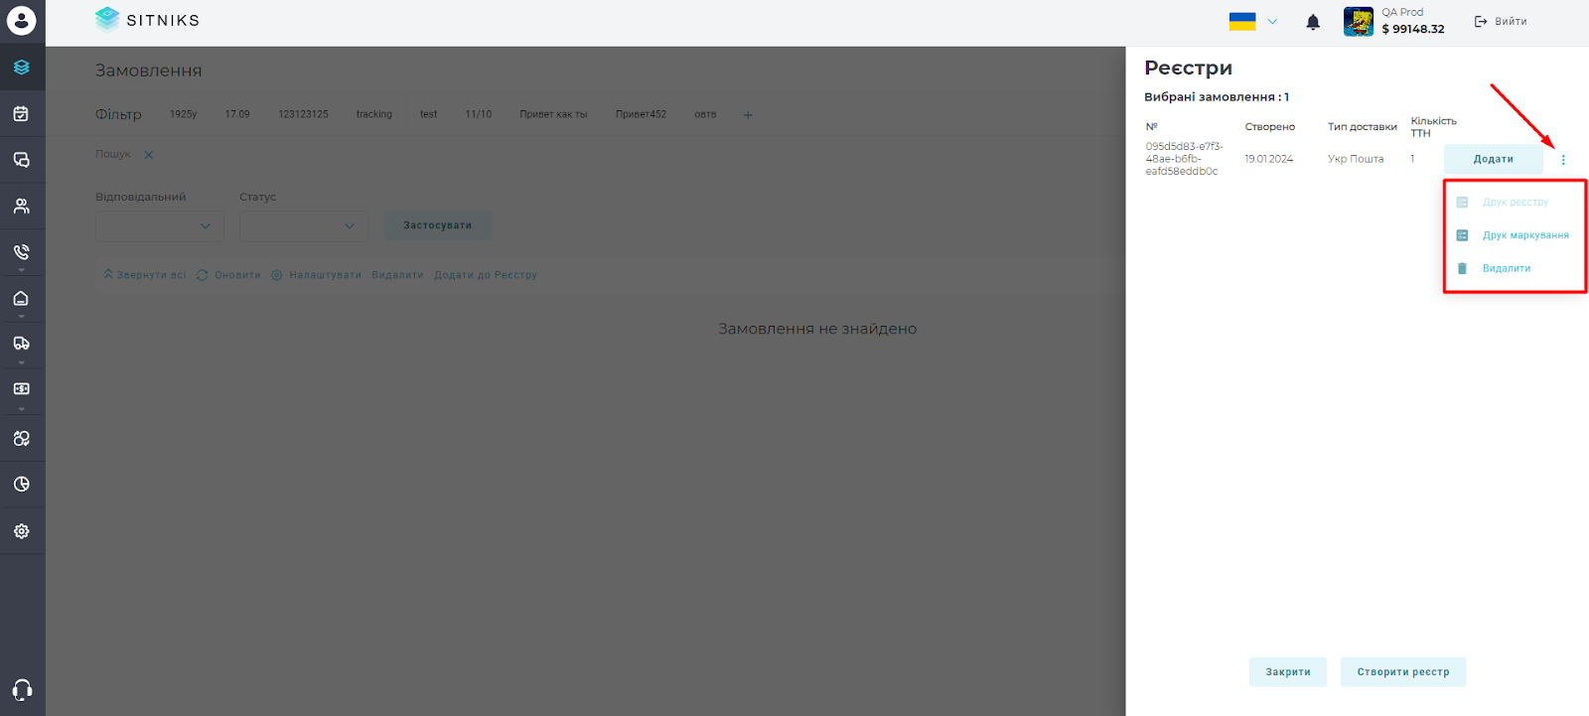1589x716 pixels.
Task: Switch to the Привет452 filter tab
Action: point(641,114)
